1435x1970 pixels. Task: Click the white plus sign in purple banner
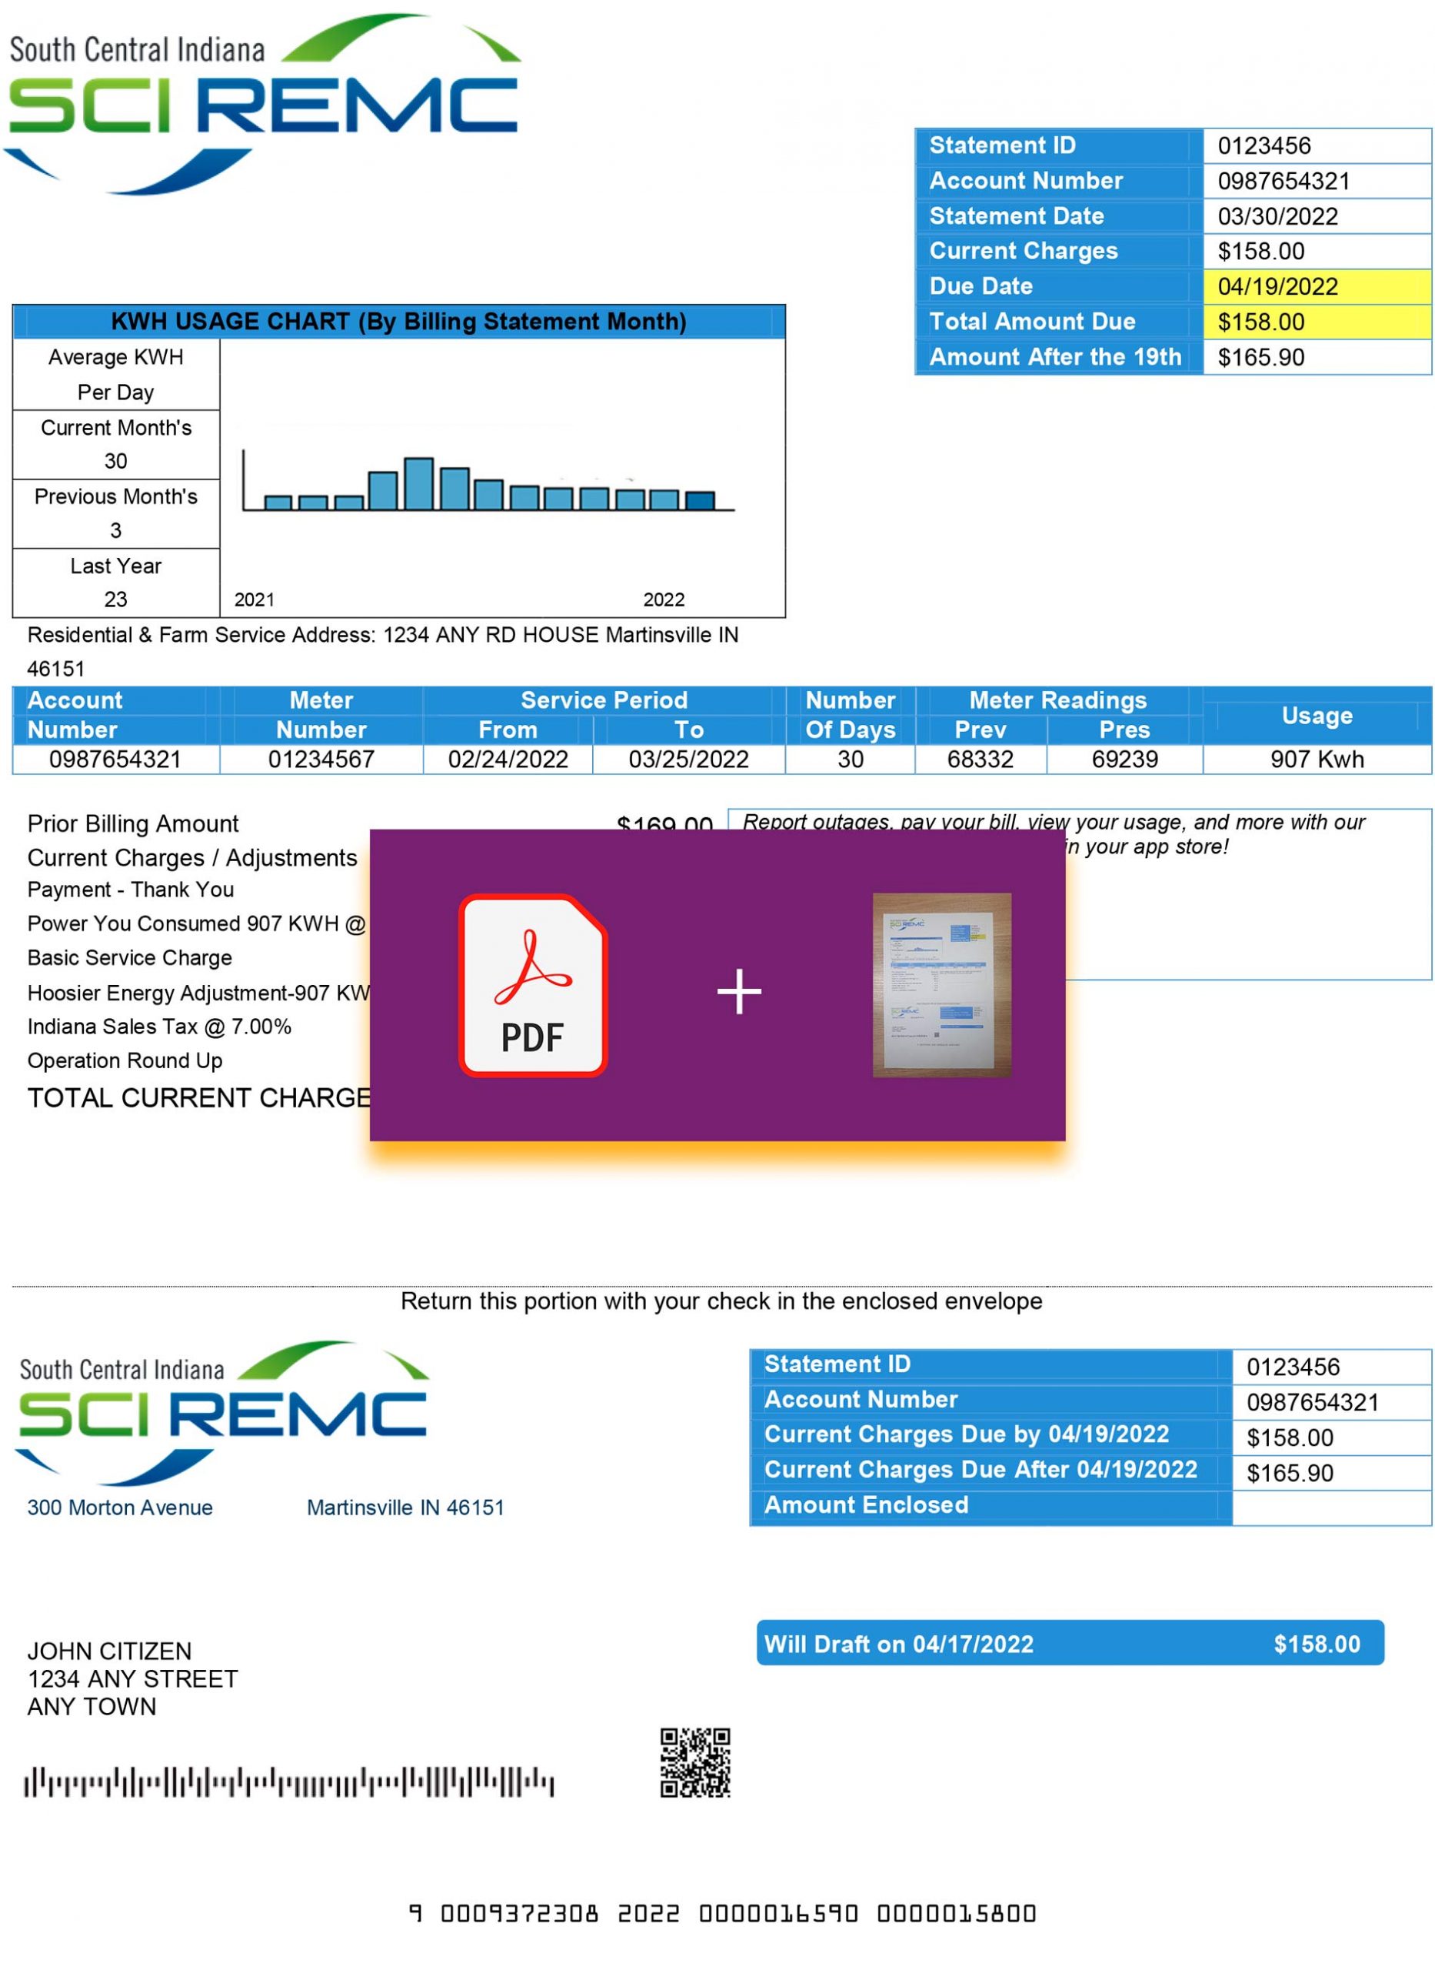[x=738, y=990]
